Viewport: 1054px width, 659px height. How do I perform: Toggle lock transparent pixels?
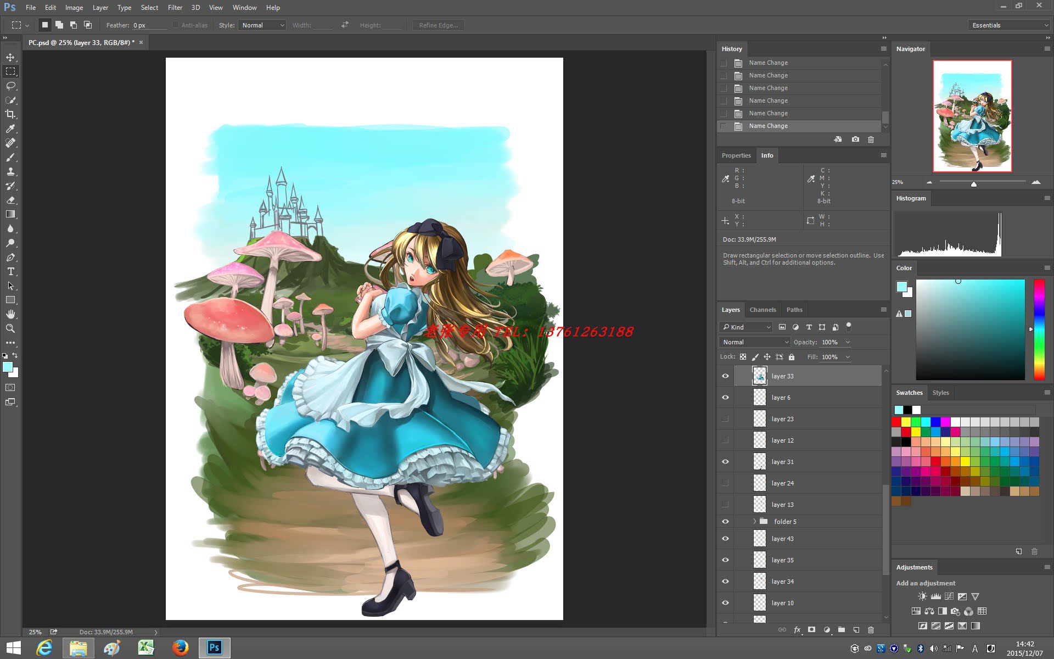click(x=743, y=357)
